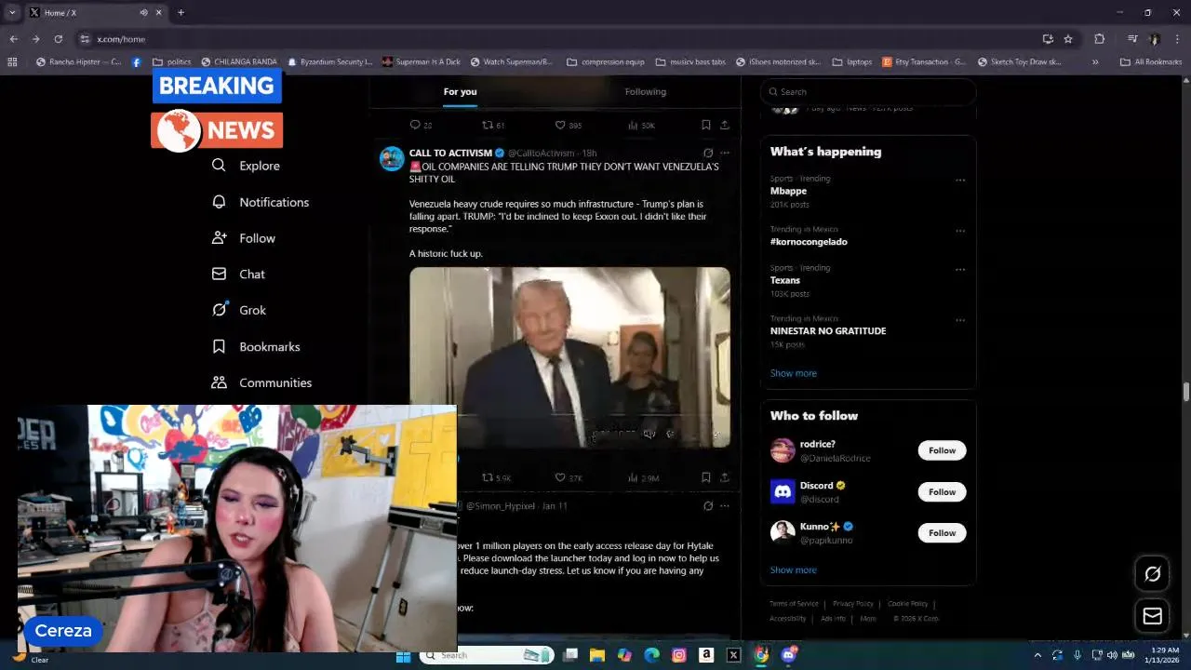Open the Terms of Service link
Screen dimensions: 1191x670
tap(794, 604)
